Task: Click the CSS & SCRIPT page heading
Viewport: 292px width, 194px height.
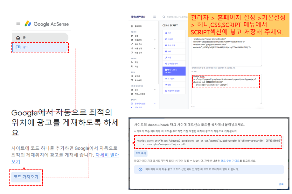Action: coord(170,25)
